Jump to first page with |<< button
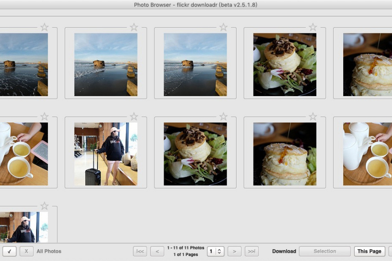 pyautogui.click(x=140, y=251)
